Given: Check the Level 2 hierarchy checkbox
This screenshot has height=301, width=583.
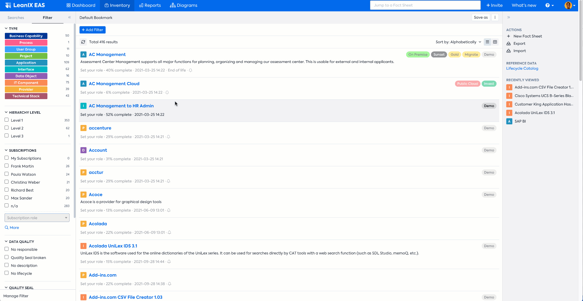Looking at the screenshot, I should pos(7,128).
